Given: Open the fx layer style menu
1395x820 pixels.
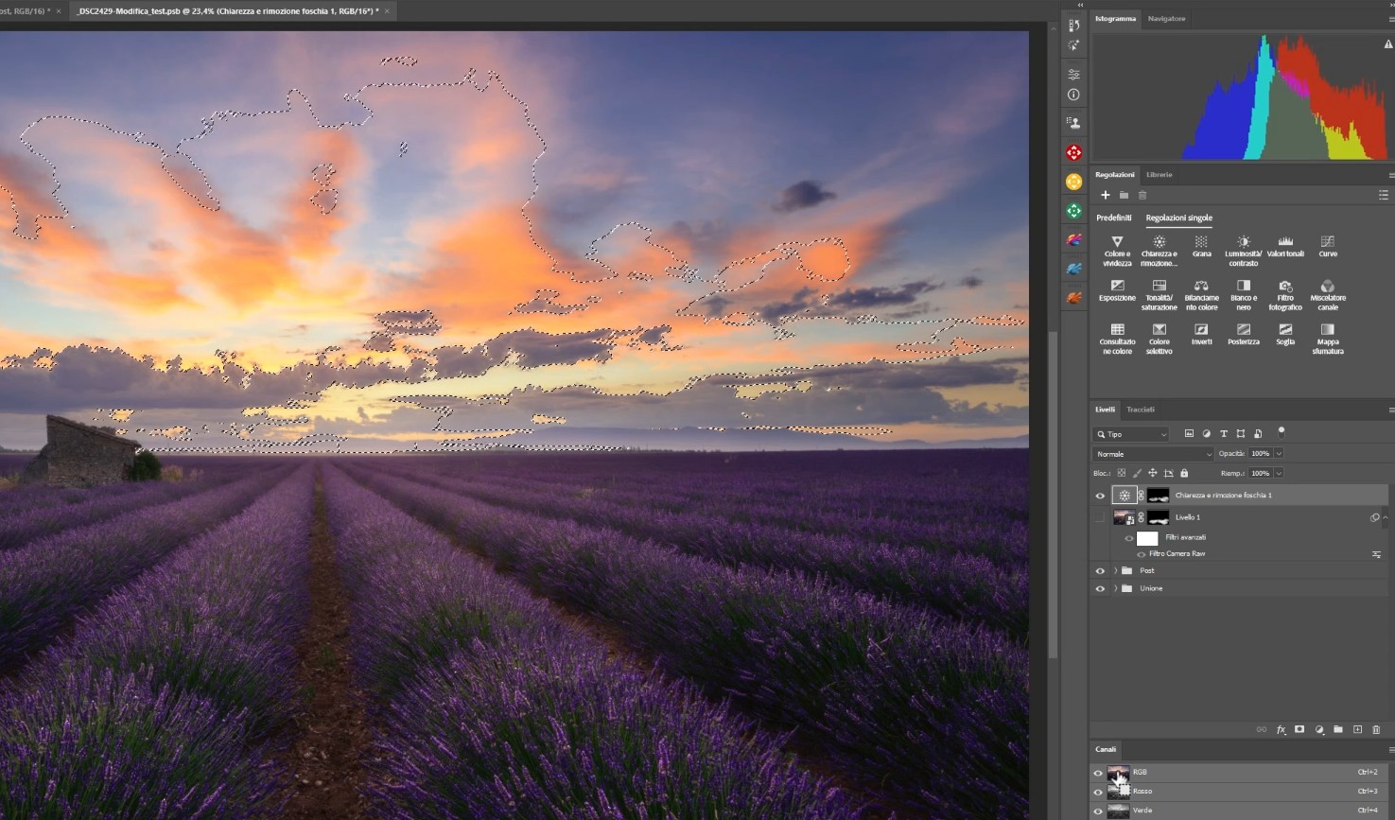Looking at the screenshot, I should point(1281,729).
